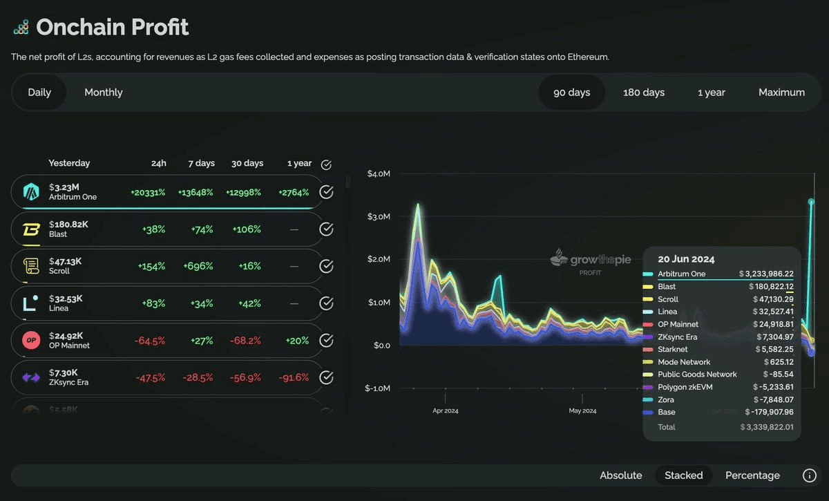Select the Daily view tab

39,93
